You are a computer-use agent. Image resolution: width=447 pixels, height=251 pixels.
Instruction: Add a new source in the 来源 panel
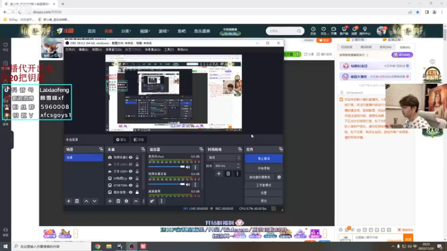coord(110,201)
